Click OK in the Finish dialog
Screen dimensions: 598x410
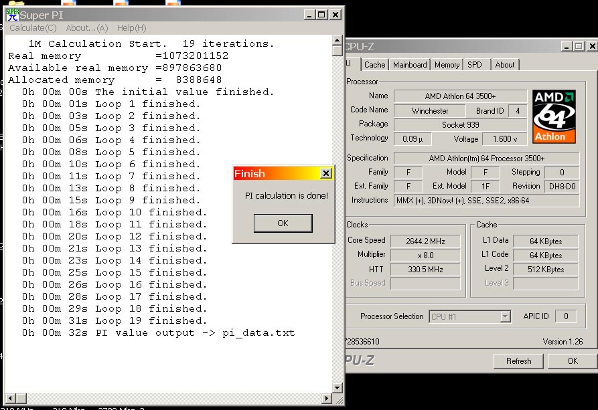tap(283, 223)
